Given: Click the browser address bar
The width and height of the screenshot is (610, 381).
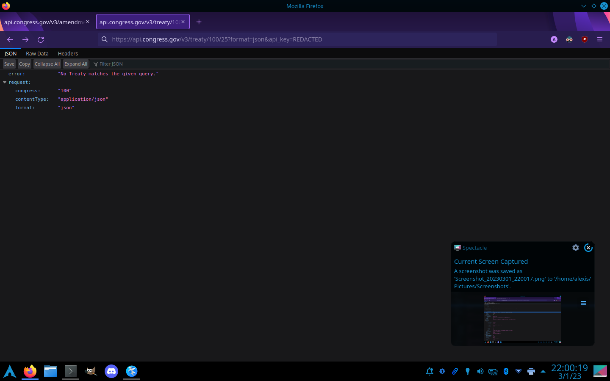Looking at the screenshot, I should pyautogui.click(x=297, y=39).
